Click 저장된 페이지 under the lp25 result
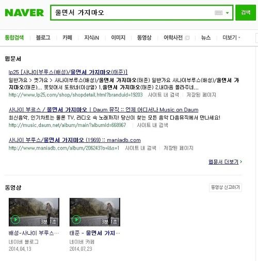 click(x=201, y=95)
